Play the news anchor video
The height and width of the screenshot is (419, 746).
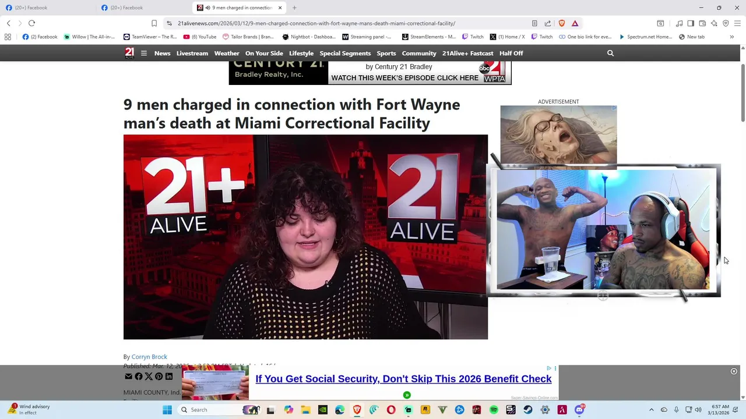tap(305, 237)
